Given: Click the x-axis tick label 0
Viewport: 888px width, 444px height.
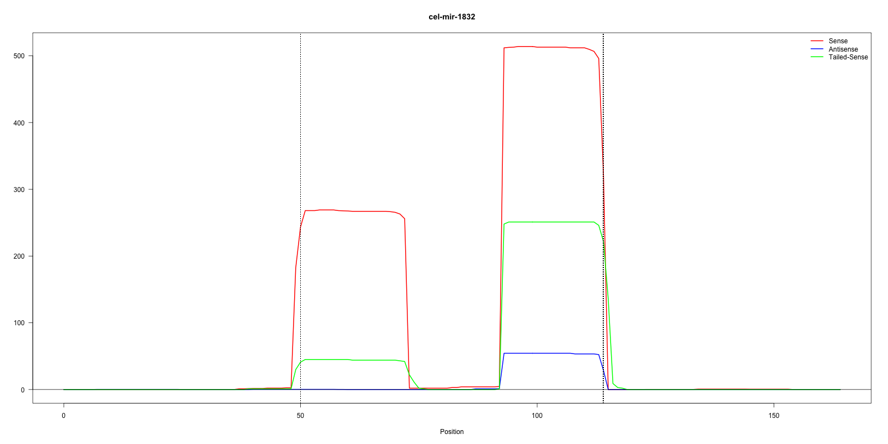Looking at the screenshot, I should tap(64, 416).
